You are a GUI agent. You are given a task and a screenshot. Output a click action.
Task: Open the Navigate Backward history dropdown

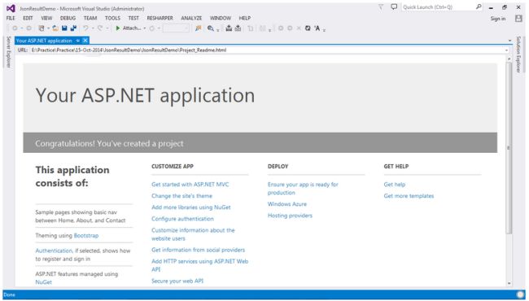tap(22, 28)
